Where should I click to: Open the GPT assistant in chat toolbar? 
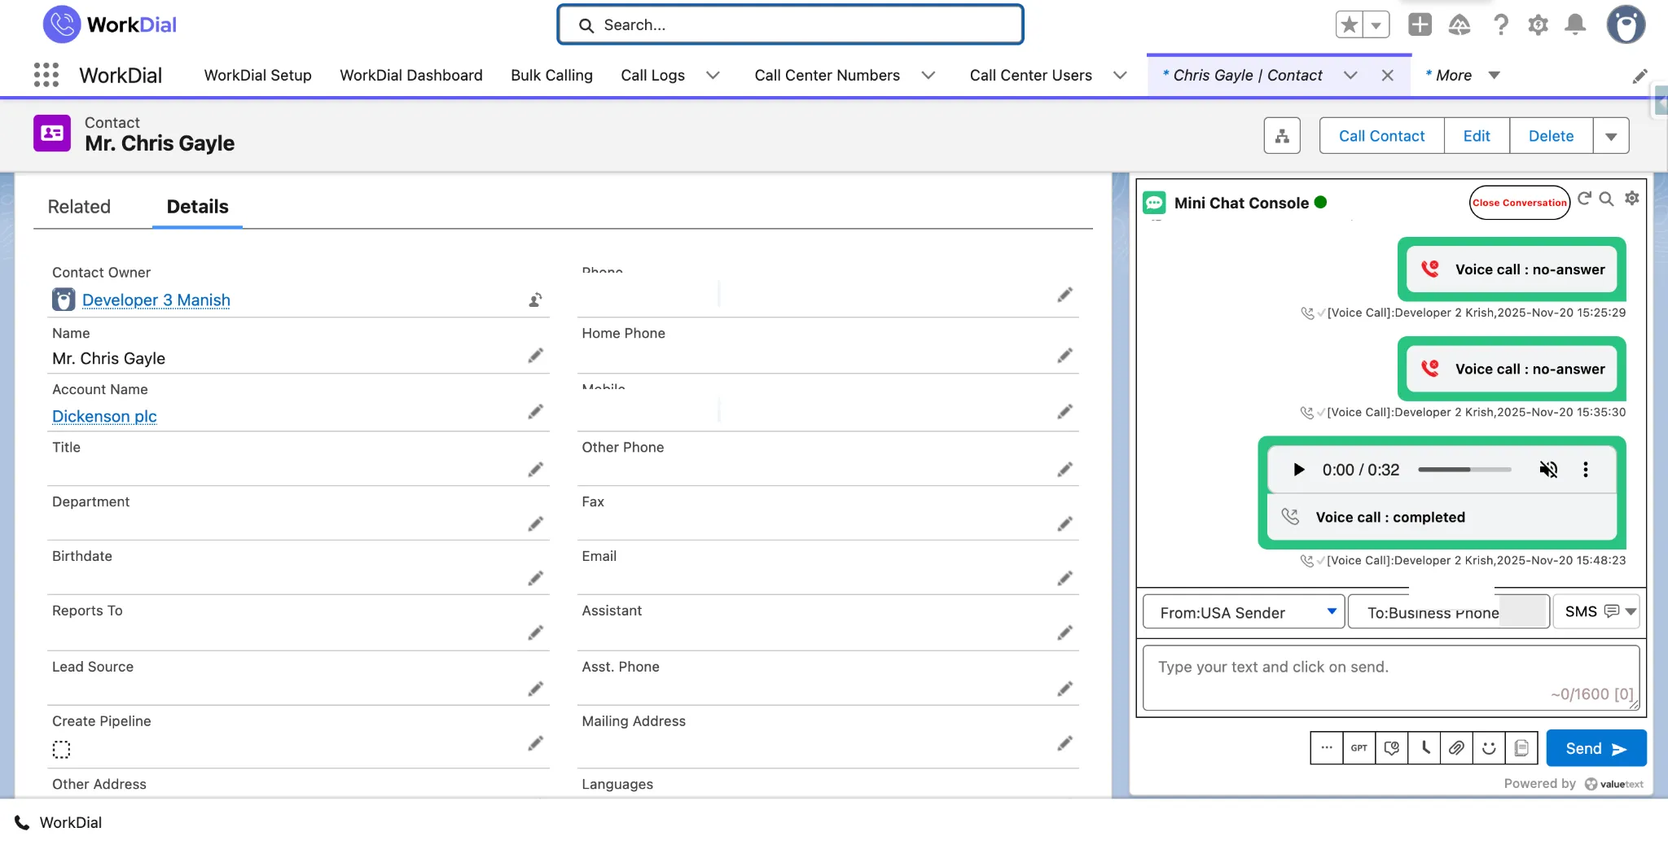coord(1359,748)
